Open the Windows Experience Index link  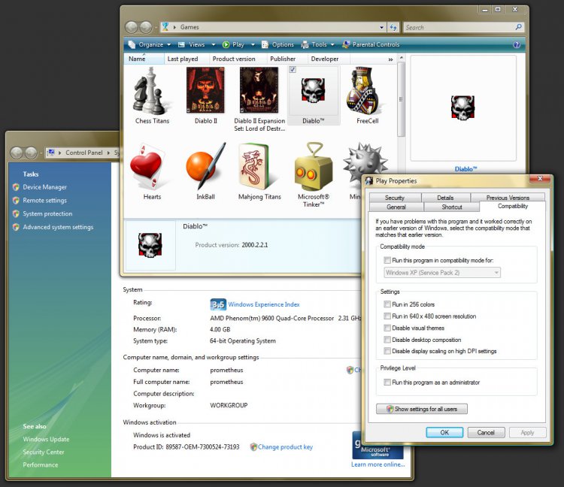coord(264,304)
